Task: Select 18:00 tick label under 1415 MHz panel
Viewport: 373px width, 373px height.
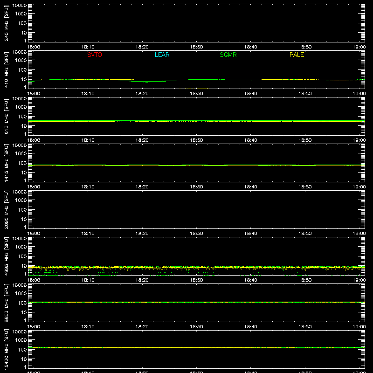Action: 34,187
